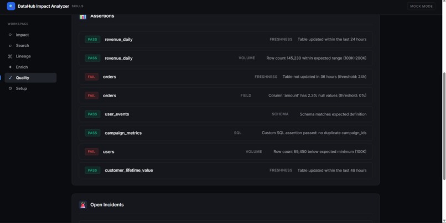This screenshot has height=223, width=446.
Task: Click the Open Incidents section heading
Action: click(107, 205)
